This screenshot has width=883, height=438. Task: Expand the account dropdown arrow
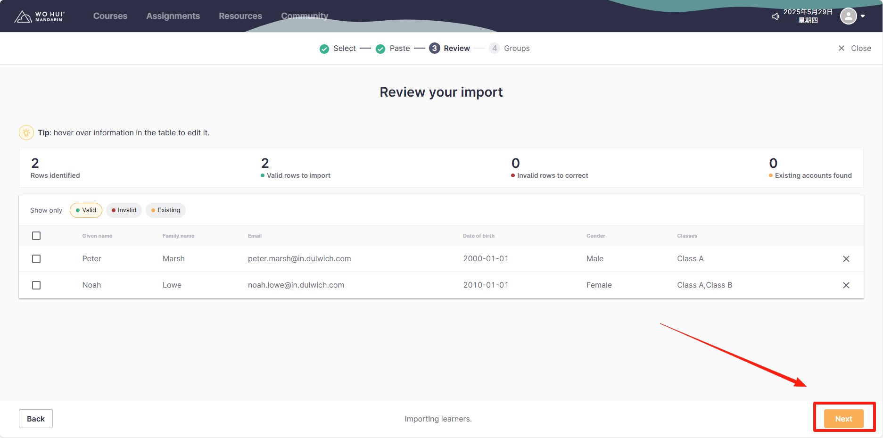863,16
